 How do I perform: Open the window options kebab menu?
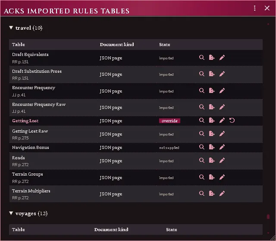tap(254, 8)
